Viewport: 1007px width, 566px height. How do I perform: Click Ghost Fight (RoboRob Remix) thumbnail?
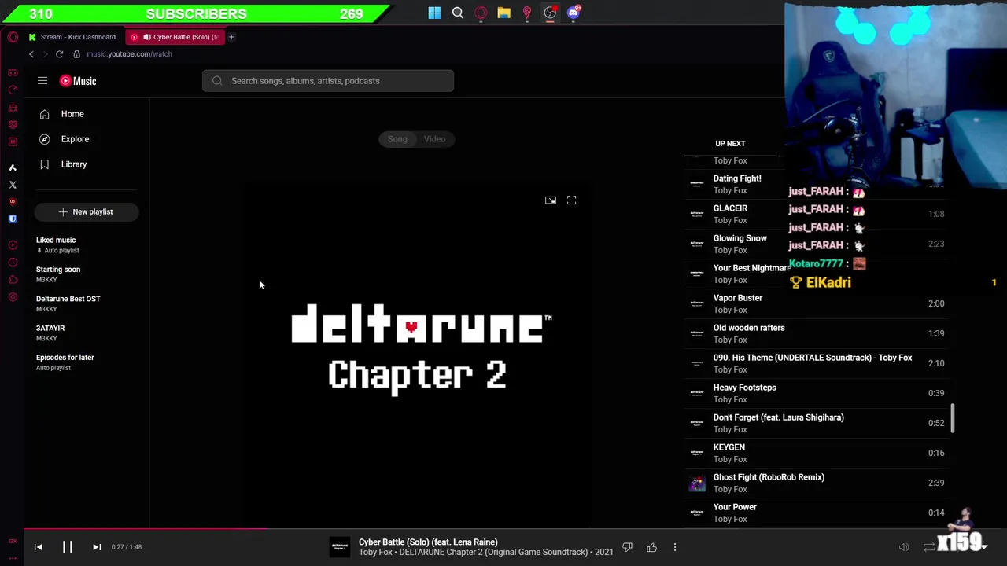697,483
